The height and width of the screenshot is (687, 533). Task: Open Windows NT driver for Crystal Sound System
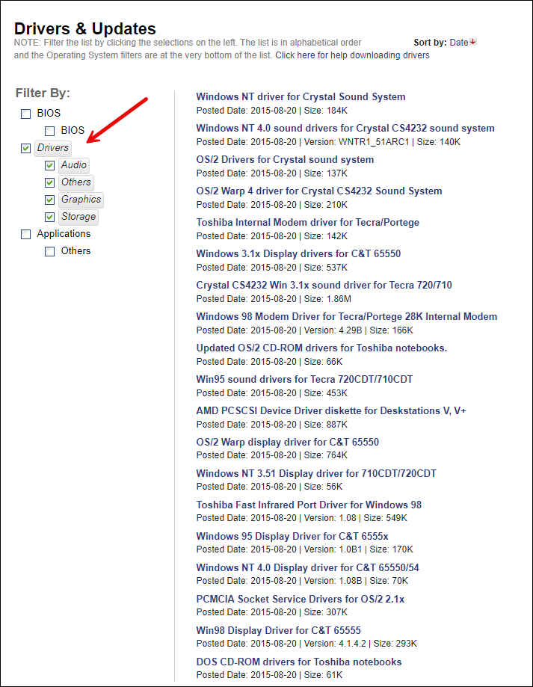[x=301, y=96]
